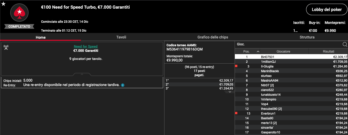Viewport: 348px width, 135px height.
Task: Click the 1° payout row €2.309,17
Action: point(199,80)
